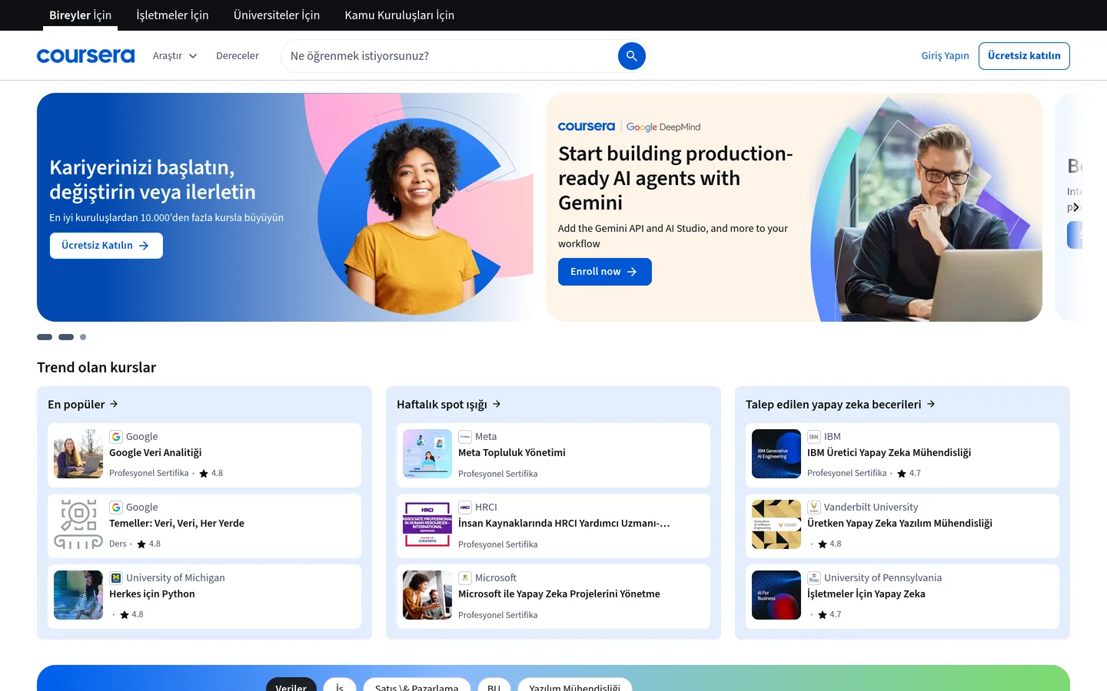Click the Meta logo icon
This screenshot has height=691, width=1107.
pos(465,437)
